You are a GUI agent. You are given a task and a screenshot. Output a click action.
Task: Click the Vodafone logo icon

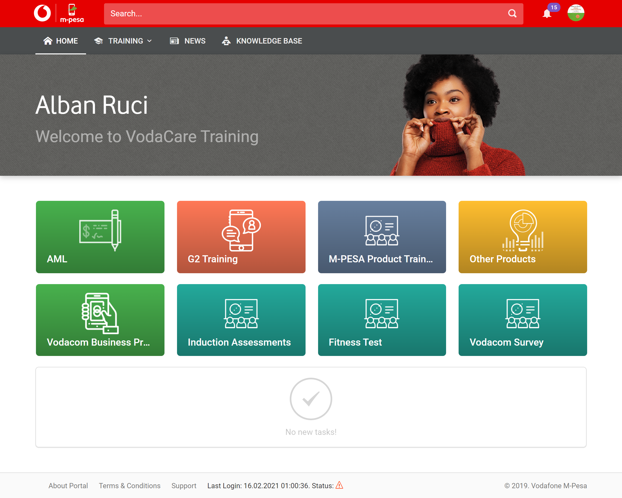(42, 13)
